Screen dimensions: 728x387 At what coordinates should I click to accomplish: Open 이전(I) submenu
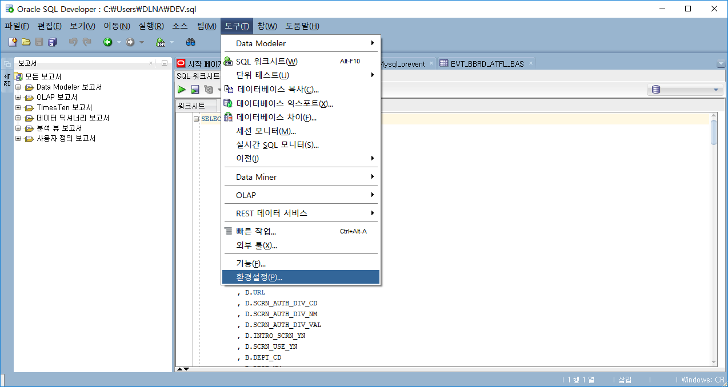pyautogui.click(x=301, y=158)
